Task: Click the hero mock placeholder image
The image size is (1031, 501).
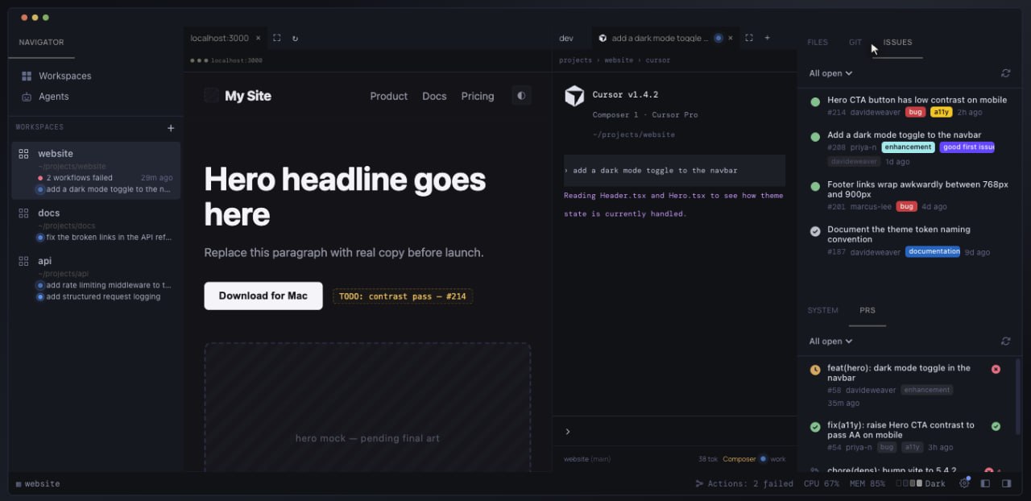Action: (x=367, y=408)
